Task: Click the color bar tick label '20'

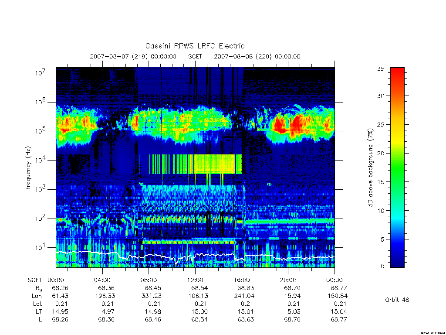Action: [381, 153]
